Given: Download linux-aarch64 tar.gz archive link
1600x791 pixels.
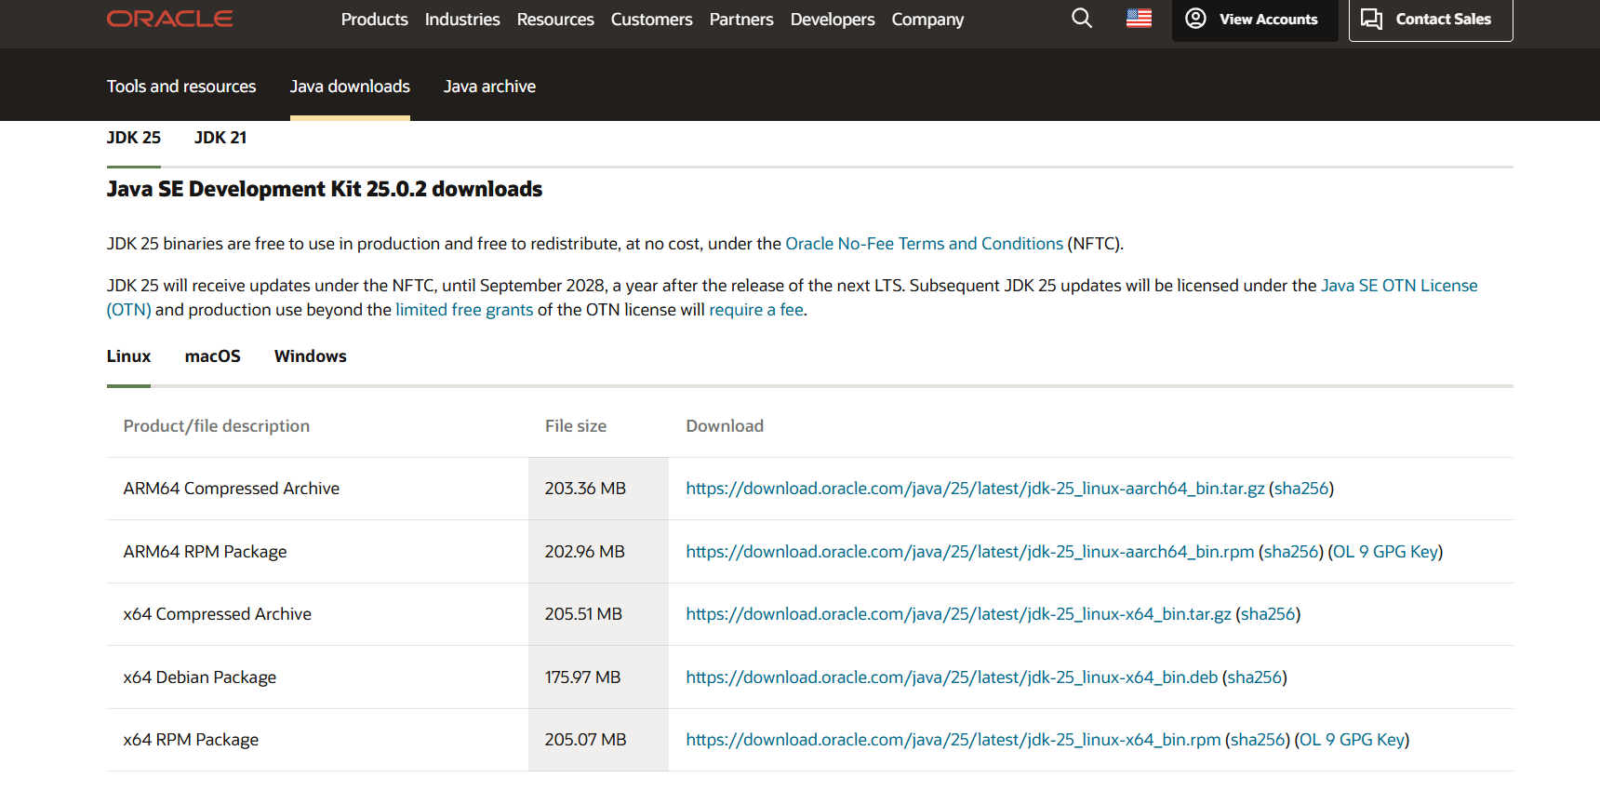Looking at the screenshot, I should (x=975, y=489).
